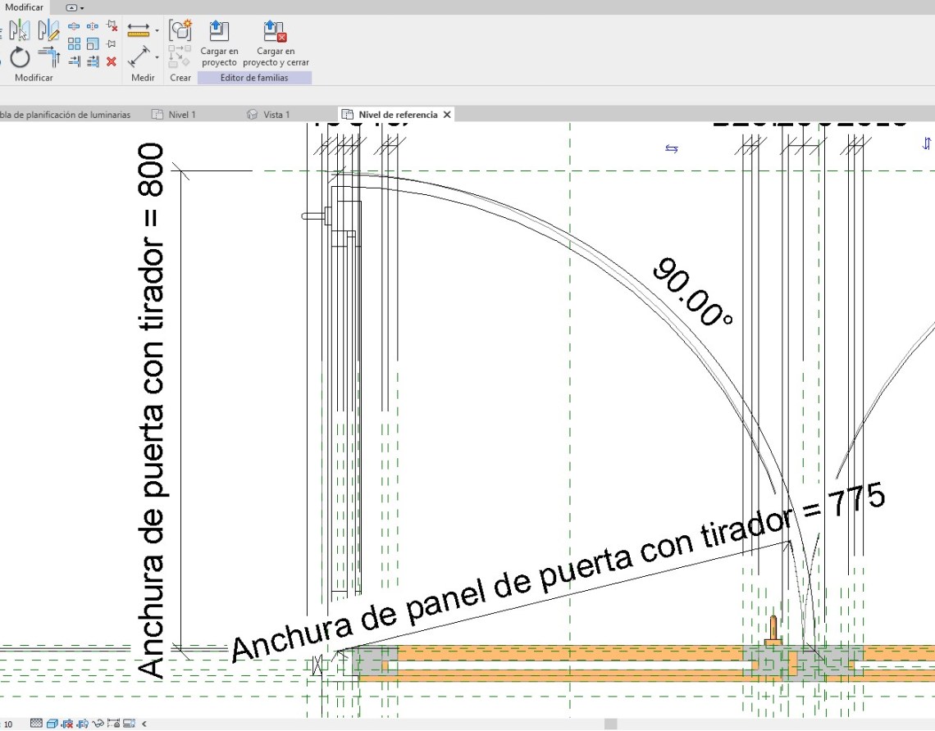This screenshot has width=935, height=731.
Task: Select the mirror pick axis tool
Action: pos(20,31)
